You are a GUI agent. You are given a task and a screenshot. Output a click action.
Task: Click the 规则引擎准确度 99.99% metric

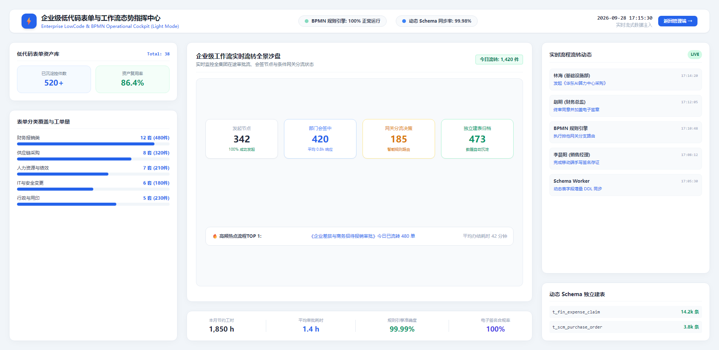click(402, 326)
